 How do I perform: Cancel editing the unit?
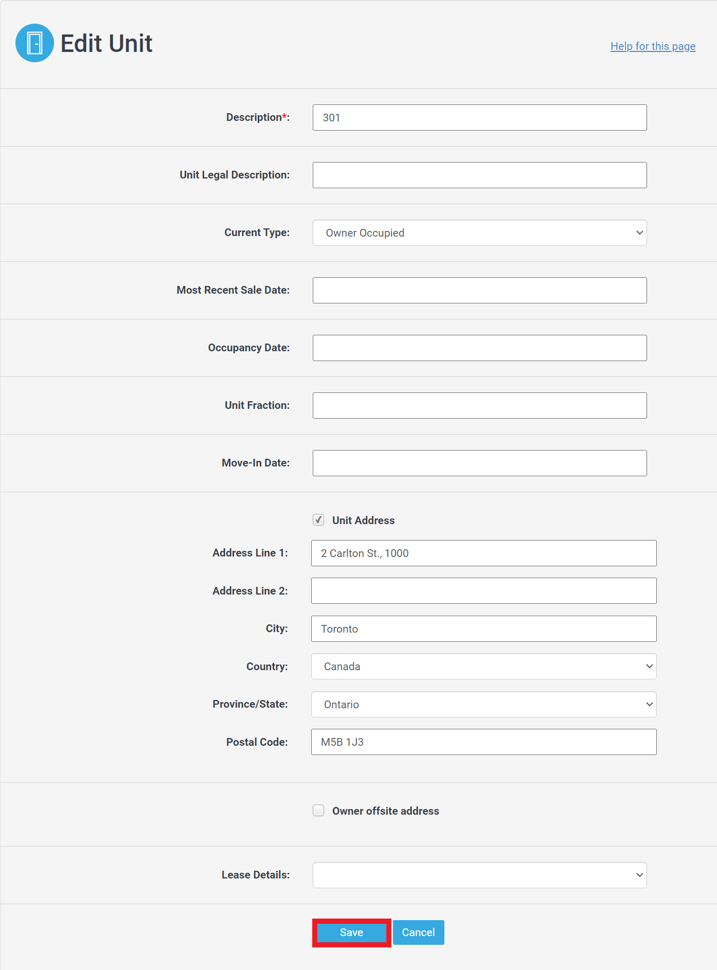418,932
